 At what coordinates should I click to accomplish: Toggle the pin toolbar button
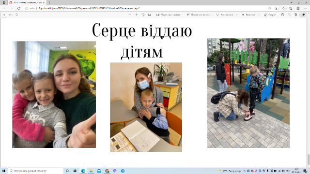pyautogui.click(x=304, y=15)
